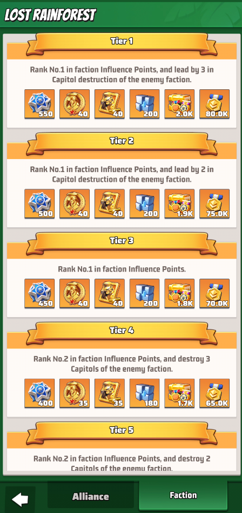Select the Tier 2 golden scroll reward
The image size is (242, 513).
click(110, 203)
